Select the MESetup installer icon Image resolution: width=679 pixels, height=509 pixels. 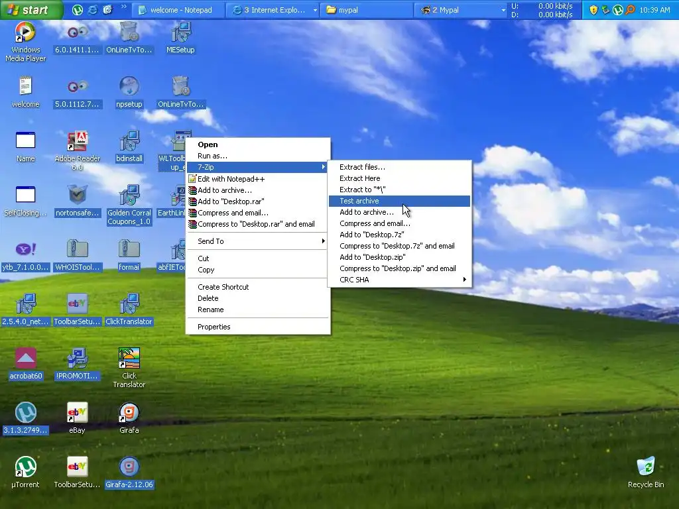coord(180,33)
